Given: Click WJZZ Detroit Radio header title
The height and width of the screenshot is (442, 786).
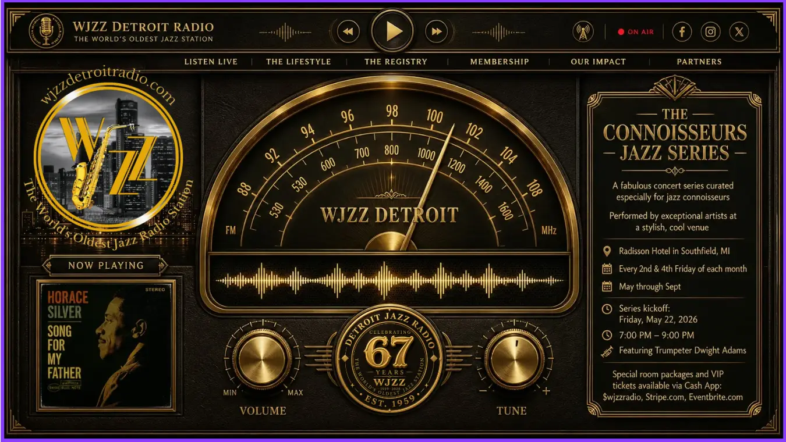Looking at the screenshot, I should click(143, 27).
